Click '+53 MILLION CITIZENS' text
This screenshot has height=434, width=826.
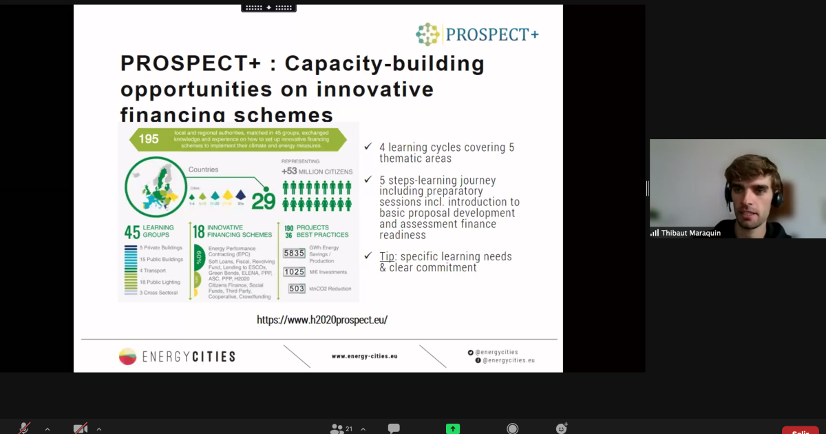pos(317,171)
